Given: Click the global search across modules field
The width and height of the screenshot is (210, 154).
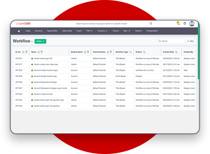Looking at the screenshot, I should 112,24.
